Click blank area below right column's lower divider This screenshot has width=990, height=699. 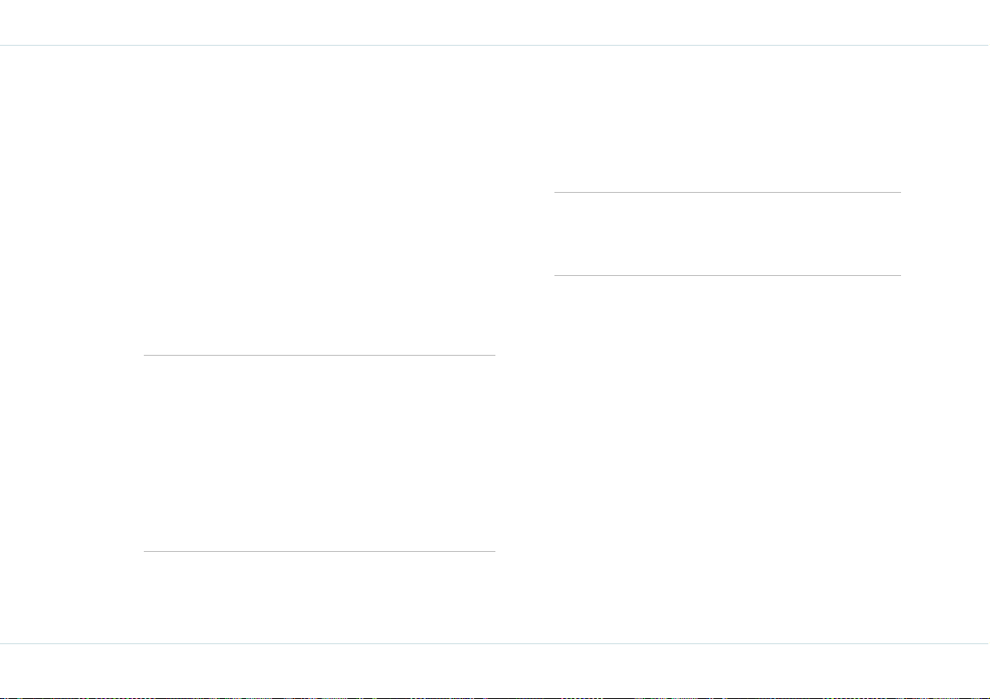tap(727, 459)
